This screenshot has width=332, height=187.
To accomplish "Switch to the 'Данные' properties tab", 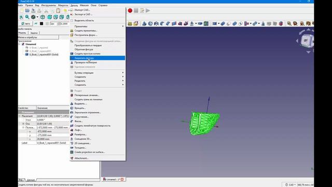I will pos(31,180).
